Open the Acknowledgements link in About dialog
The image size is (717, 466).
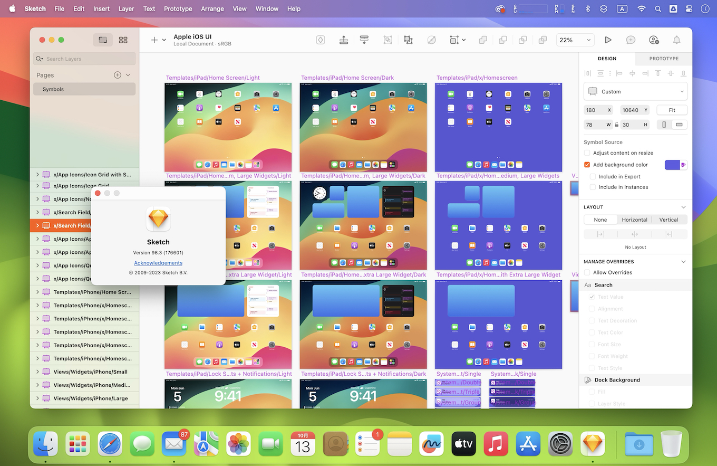(158, 263)
